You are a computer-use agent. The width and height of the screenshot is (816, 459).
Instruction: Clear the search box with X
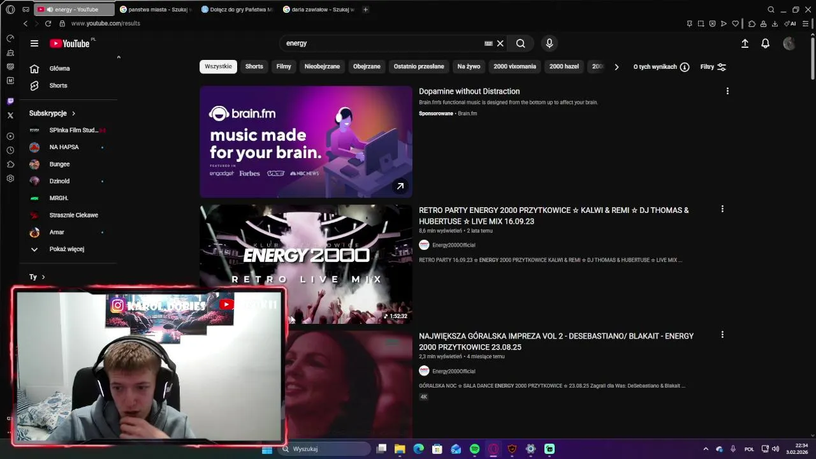[x=500, y=43]
